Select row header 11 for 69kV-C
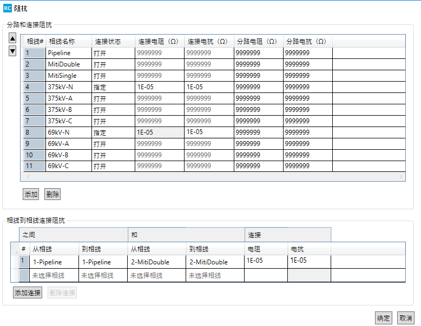Viewport: 421px width, 326px height. click(35, 166)
